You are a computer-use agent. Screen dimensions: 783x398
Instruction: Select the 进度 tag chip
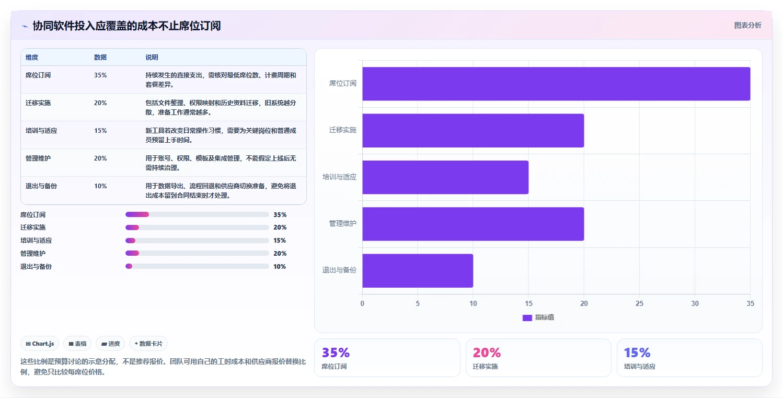[110, 344]
